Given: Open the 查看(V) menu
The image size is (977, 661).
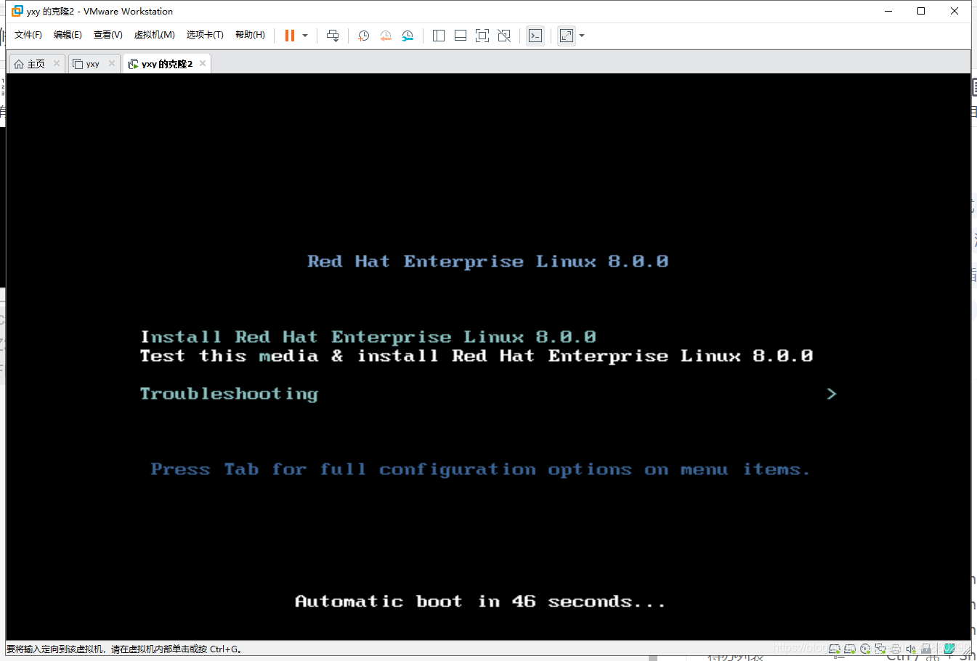Looking at the screenshot, I should pyautogui.click(x=108, y=35).
